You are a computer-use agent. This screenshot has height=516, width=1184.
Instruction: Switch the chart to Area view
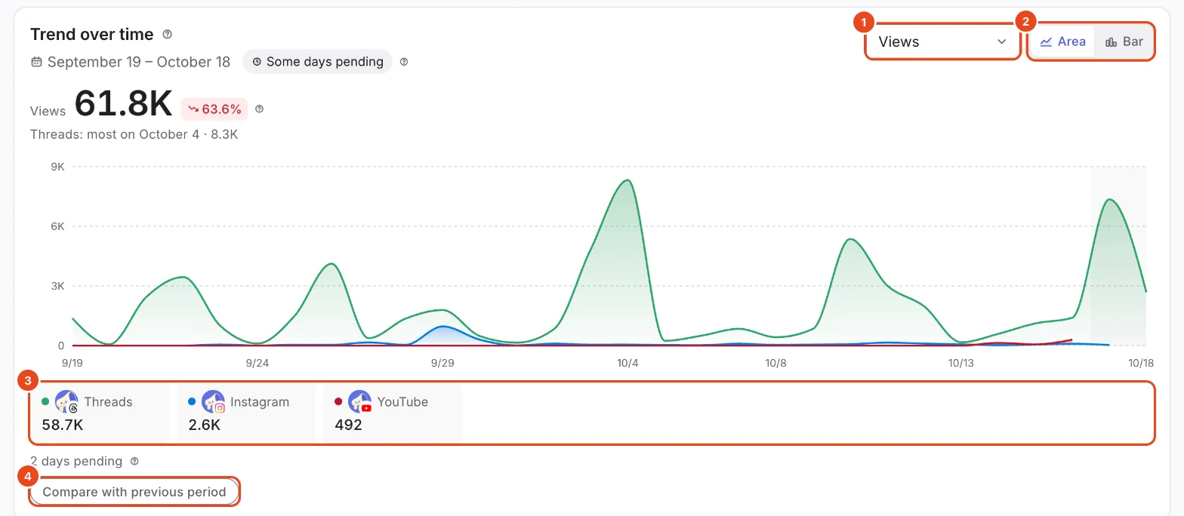pos(1062,41)
